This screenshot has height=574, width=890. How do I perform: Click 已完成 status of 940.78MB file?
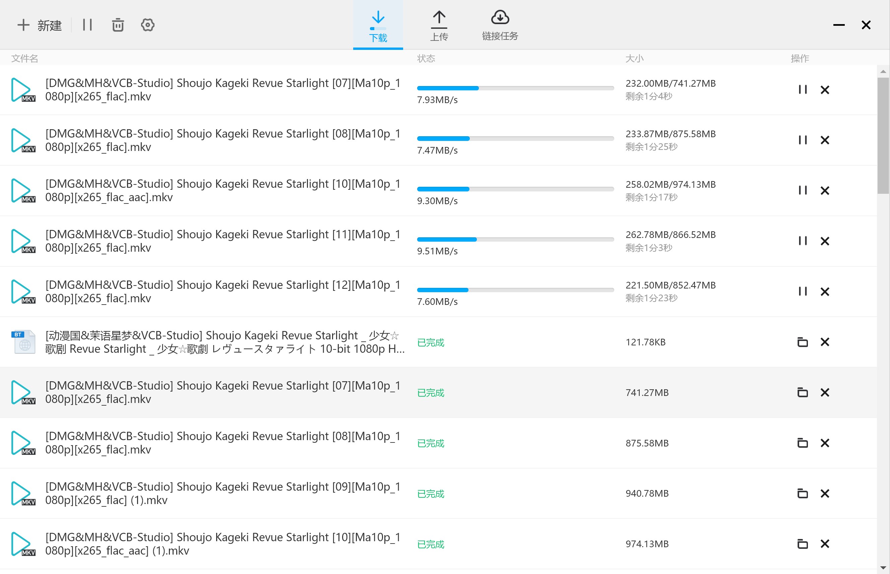[431, 493]
